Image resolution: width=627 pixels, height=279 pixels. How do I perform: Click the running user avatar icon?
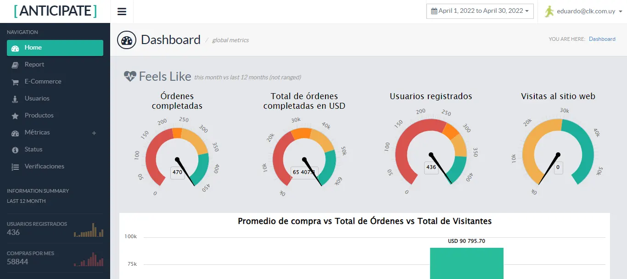[x=549, y=11]
